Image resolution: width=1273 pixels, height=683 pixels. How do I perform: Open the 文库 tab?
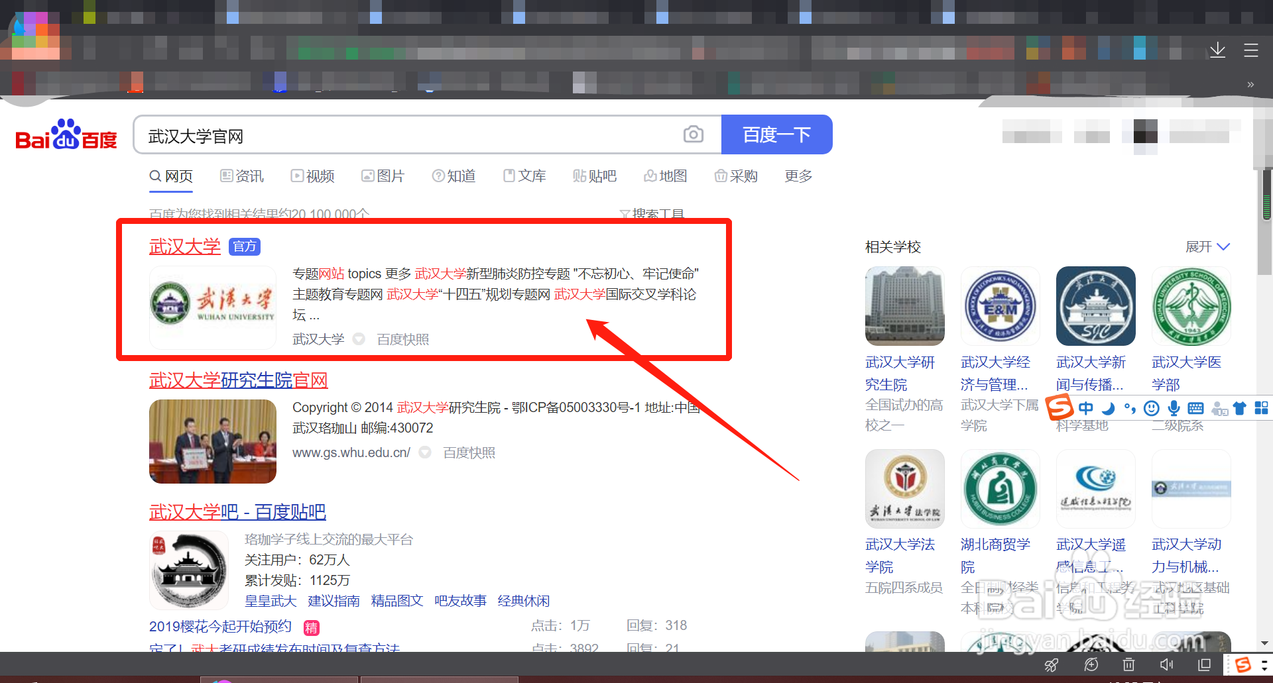point(524,176)
